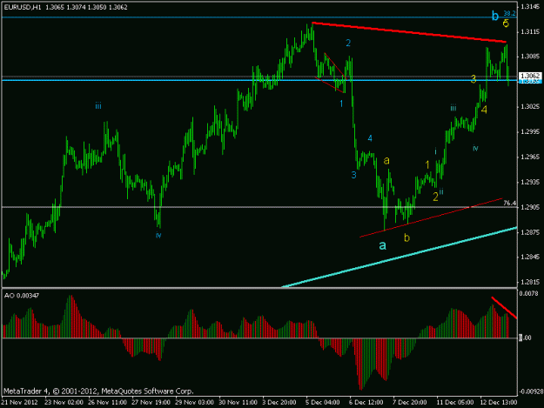
Task: Click the 1.3115 price axis value
Action: coord(530,32)
